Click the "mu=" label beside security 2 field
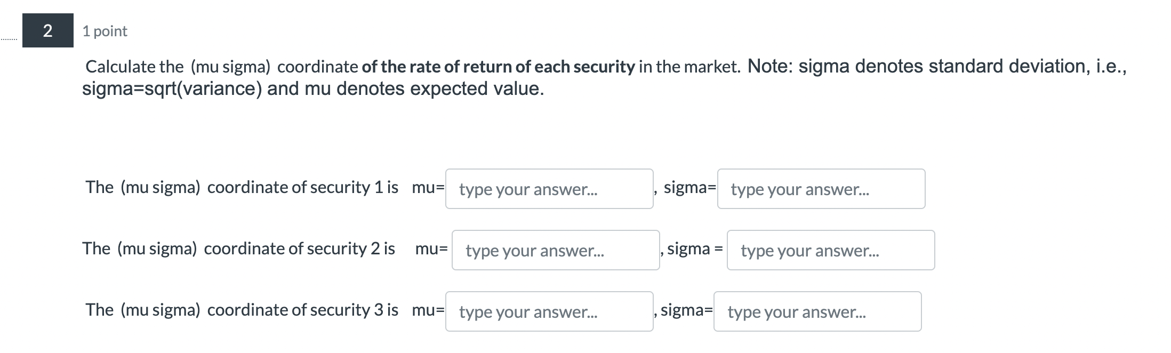 click(431, 248)
